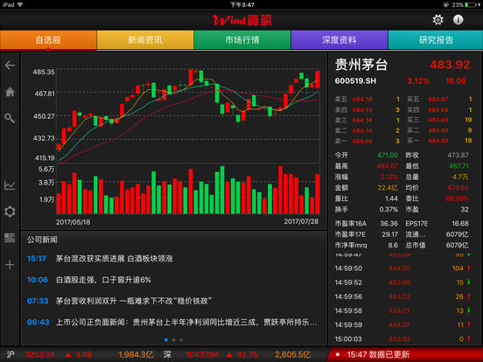Viewport: 483px width, 362px height.
Task: Tap the chart start date 2017/05/18
Action: pos(73,222)
